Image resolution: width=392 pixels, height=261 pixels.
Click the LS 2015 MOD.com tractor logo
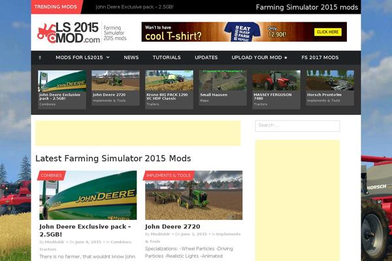[68, 33]
